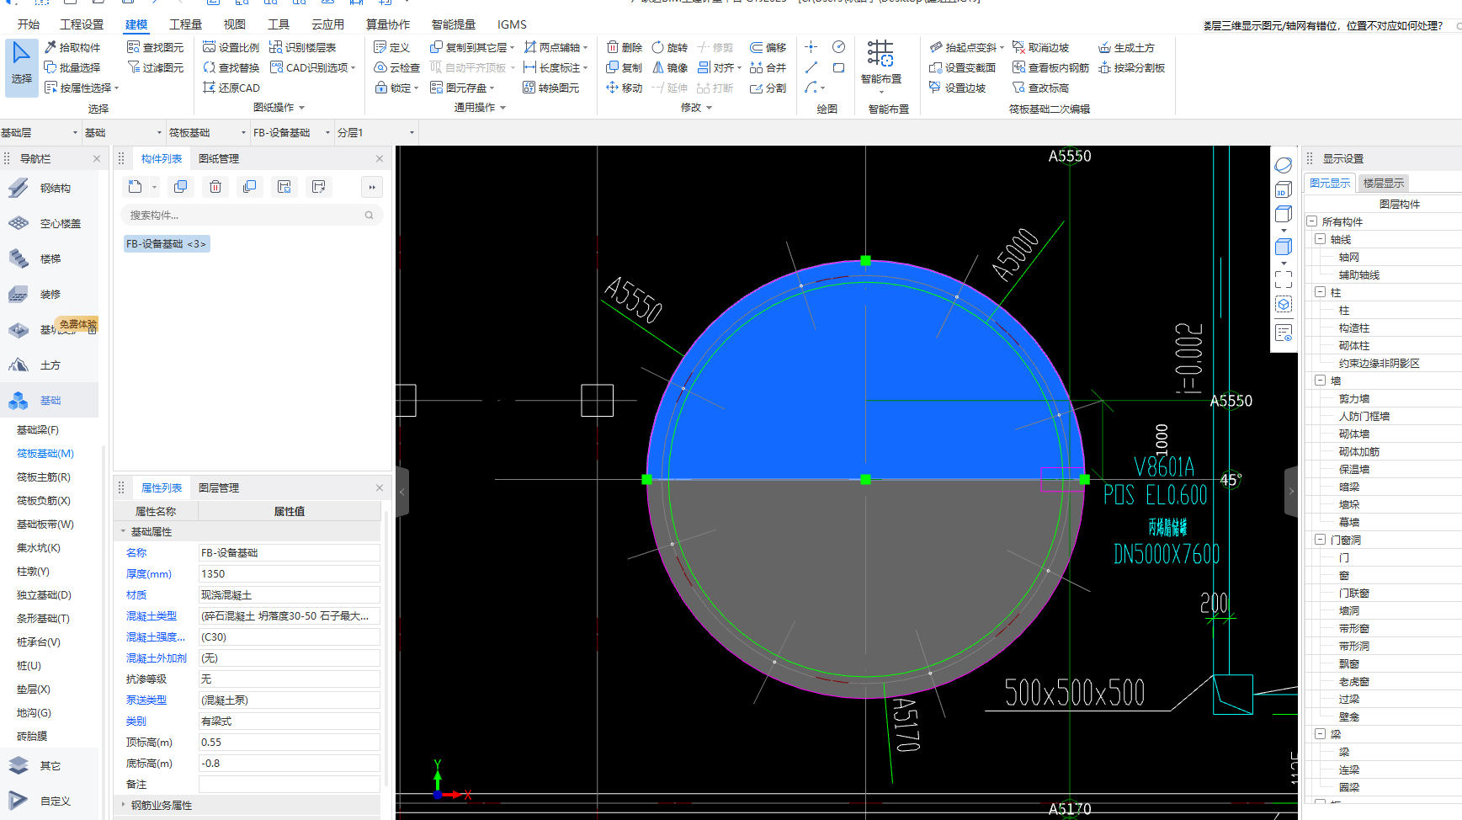Open the display settings panel icon
1462x820 pixels.
[x=1284, y=333]
